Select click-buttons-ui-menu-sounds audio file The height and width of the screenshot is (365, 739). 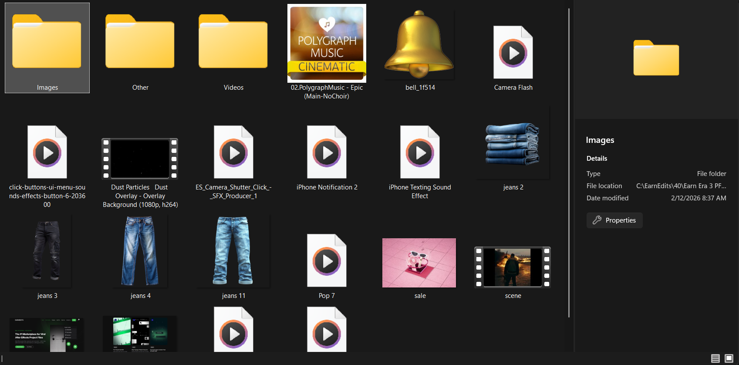(x=47, y=153)
